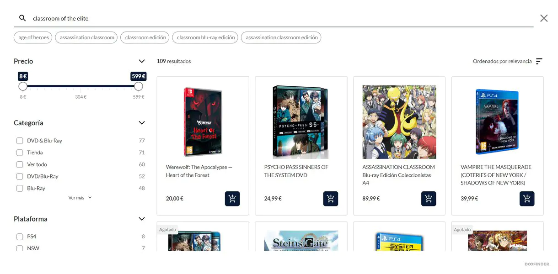Add Vampire The Masquerade to cart
This screenshot has height=274, width=558.
527,199
